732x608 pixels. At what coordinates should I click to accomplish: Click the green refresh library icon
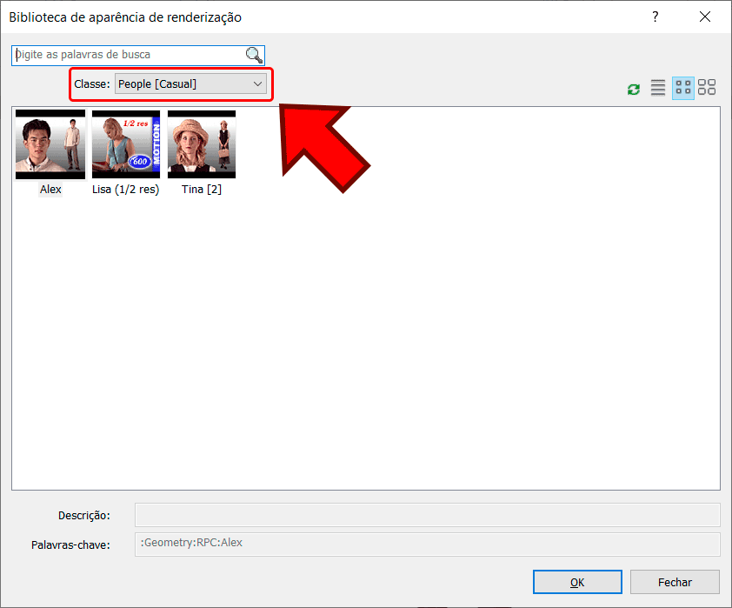pyautogui.click(x=634, y=89)
